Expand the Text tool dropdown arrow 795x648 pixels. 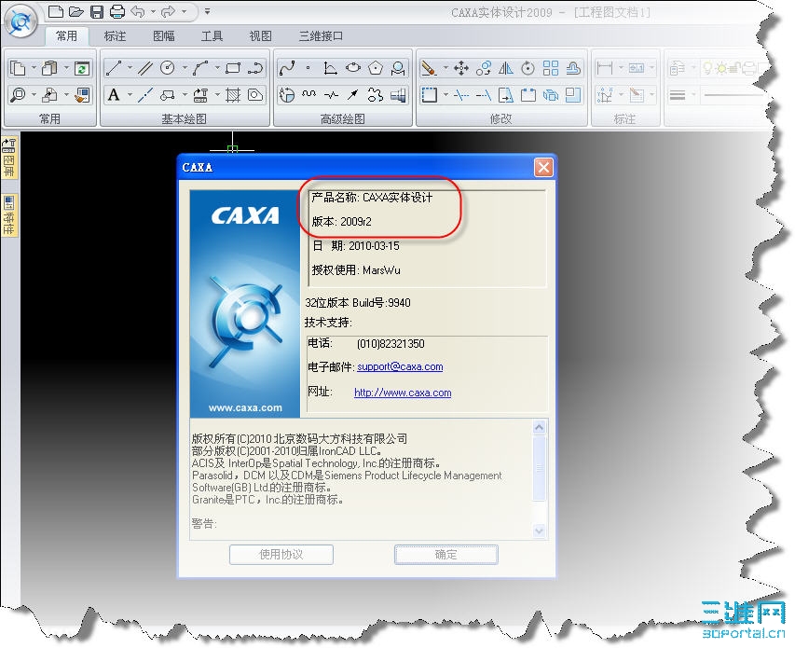(130, 95)
